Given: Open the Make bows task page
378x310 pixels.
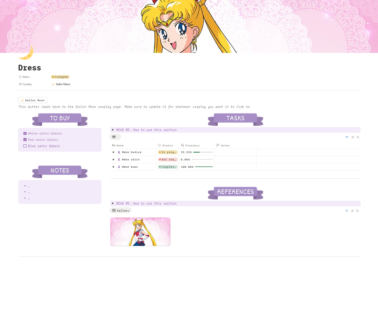Looking at the screenshot, I should pyautogui.click(x=130, y=167).
